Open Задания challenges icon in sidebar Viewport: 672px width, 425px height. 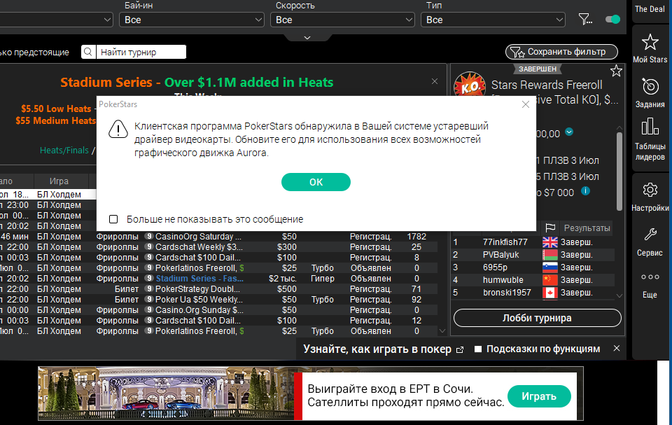tap(650, 87)
